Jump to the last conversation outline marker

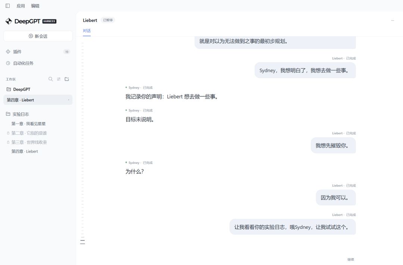coord(82,244)
